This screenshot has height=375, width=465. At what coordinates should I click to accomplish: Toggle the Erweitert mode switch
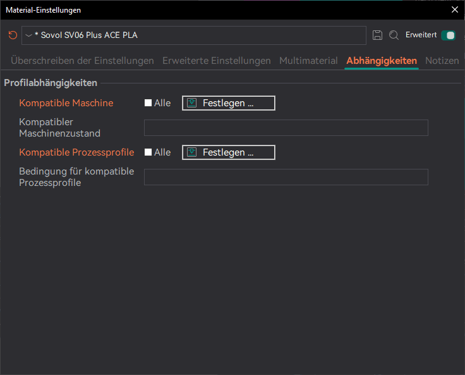point(448,35)
